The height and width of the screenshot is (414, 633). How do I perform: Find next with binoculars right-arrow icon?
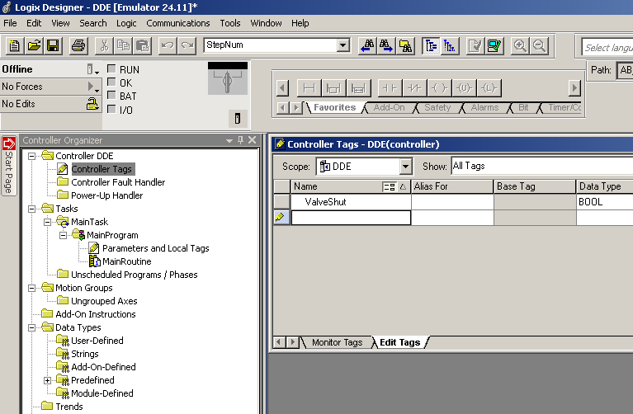386,46
